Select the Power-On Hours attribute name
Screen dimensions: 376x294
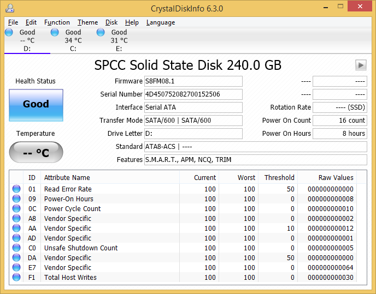[x=68, y=199]
